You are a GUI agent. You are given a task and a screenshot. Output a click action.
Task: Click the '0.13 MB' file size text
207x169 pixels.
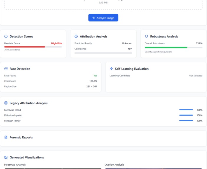coord(103,2)
